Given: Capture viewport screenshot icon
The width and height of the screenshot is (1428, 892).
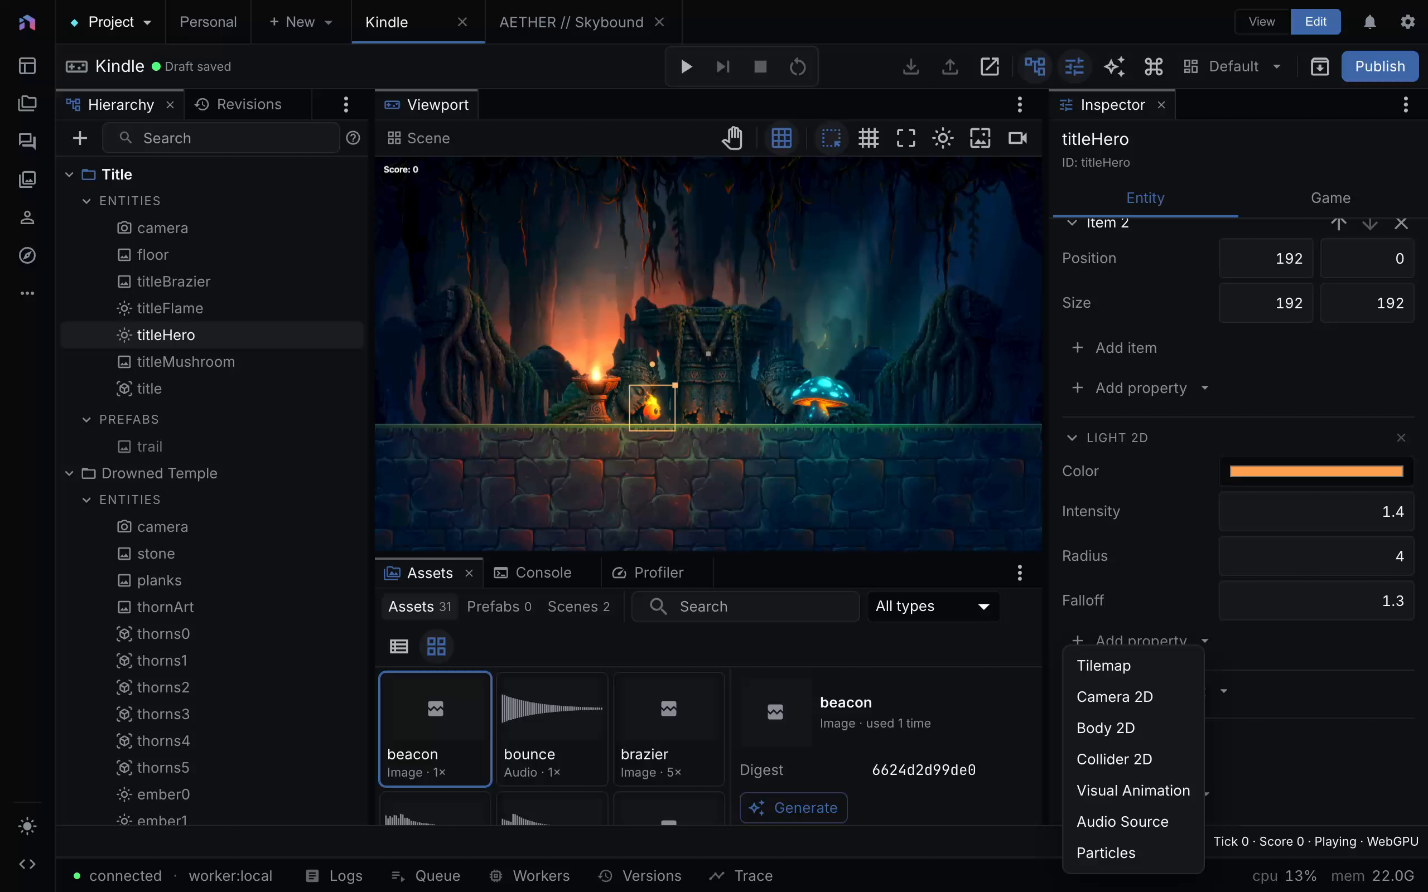Looking at the screenshot, I should coord(980,138).
